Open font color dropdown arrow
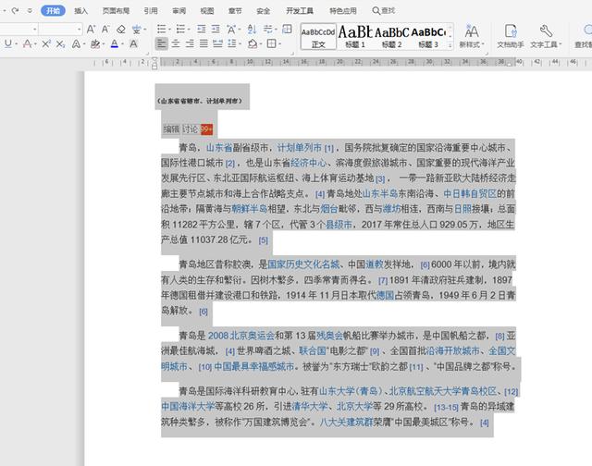The height and width of the screenshot is (466, 592). (x=122, y=44)
